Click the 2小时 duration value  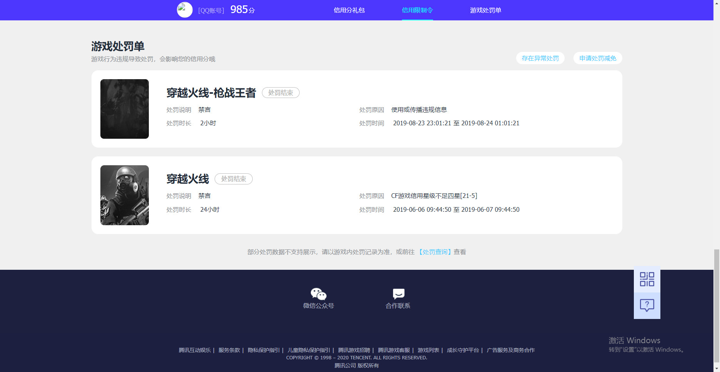208,123
